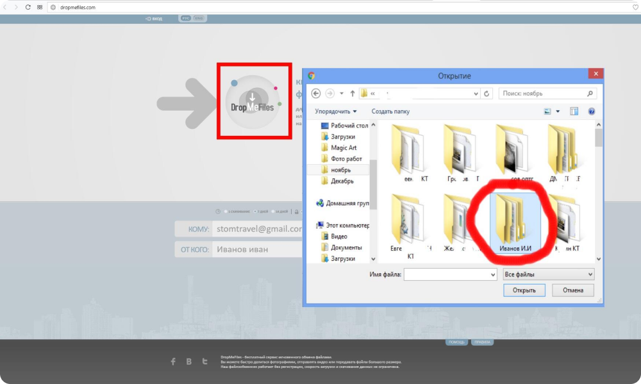This screenshot has width=641, height=384.
Task: Click file list scroll up arrow
Action: click(599, 125)
